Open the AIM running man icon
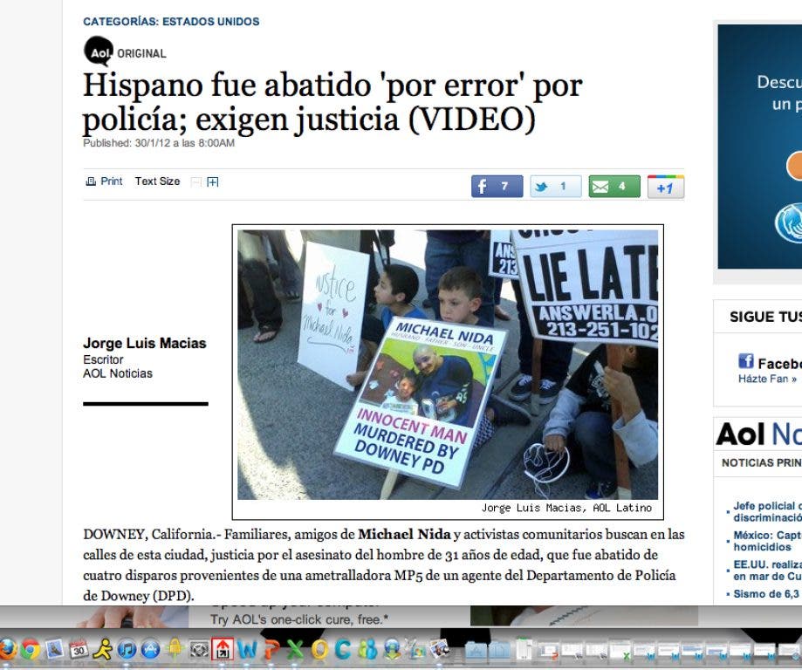 (x=103, y=650)
